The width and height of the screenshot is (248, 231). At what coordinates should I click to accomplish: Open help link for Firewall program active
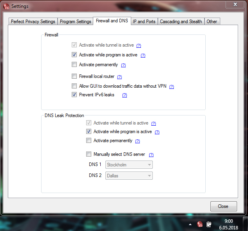point(143,55)
